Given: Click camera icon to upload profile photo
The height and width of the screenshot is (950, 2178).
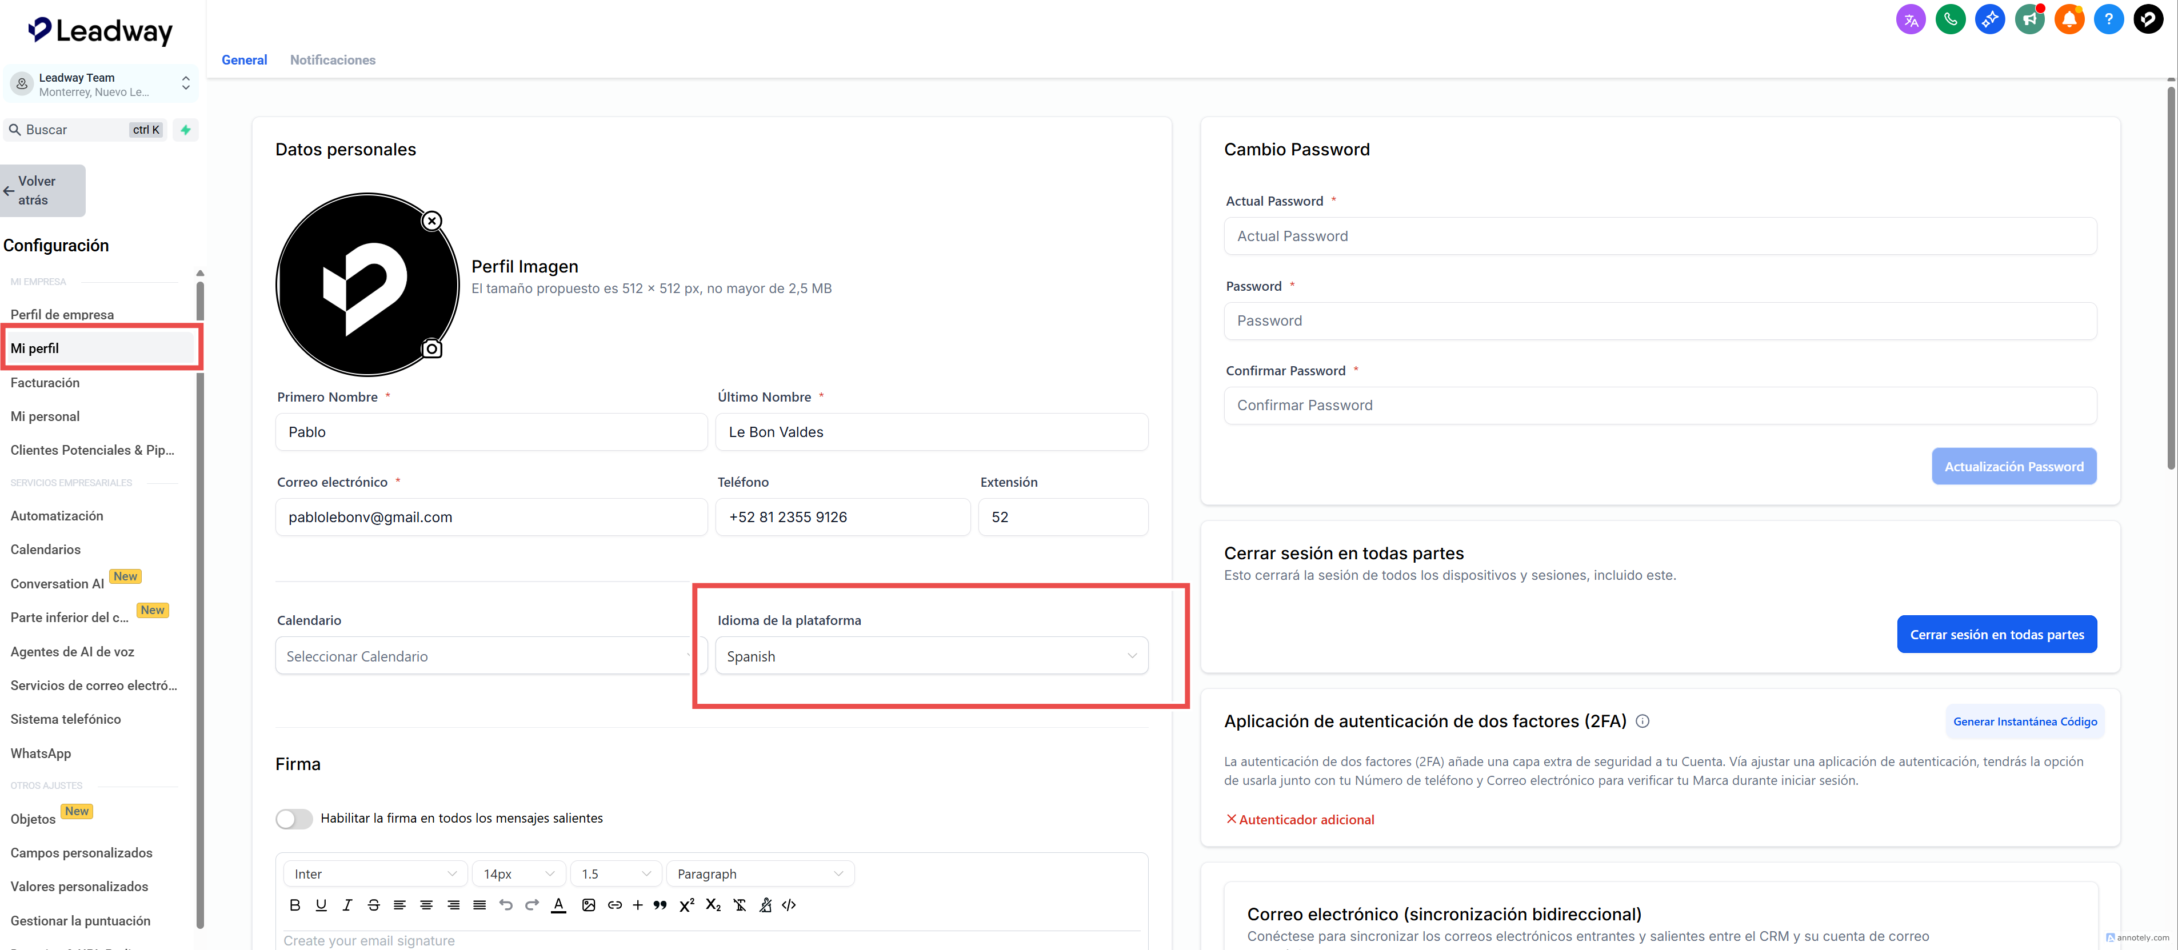Looking at the screenshot, I should point(432,348).
